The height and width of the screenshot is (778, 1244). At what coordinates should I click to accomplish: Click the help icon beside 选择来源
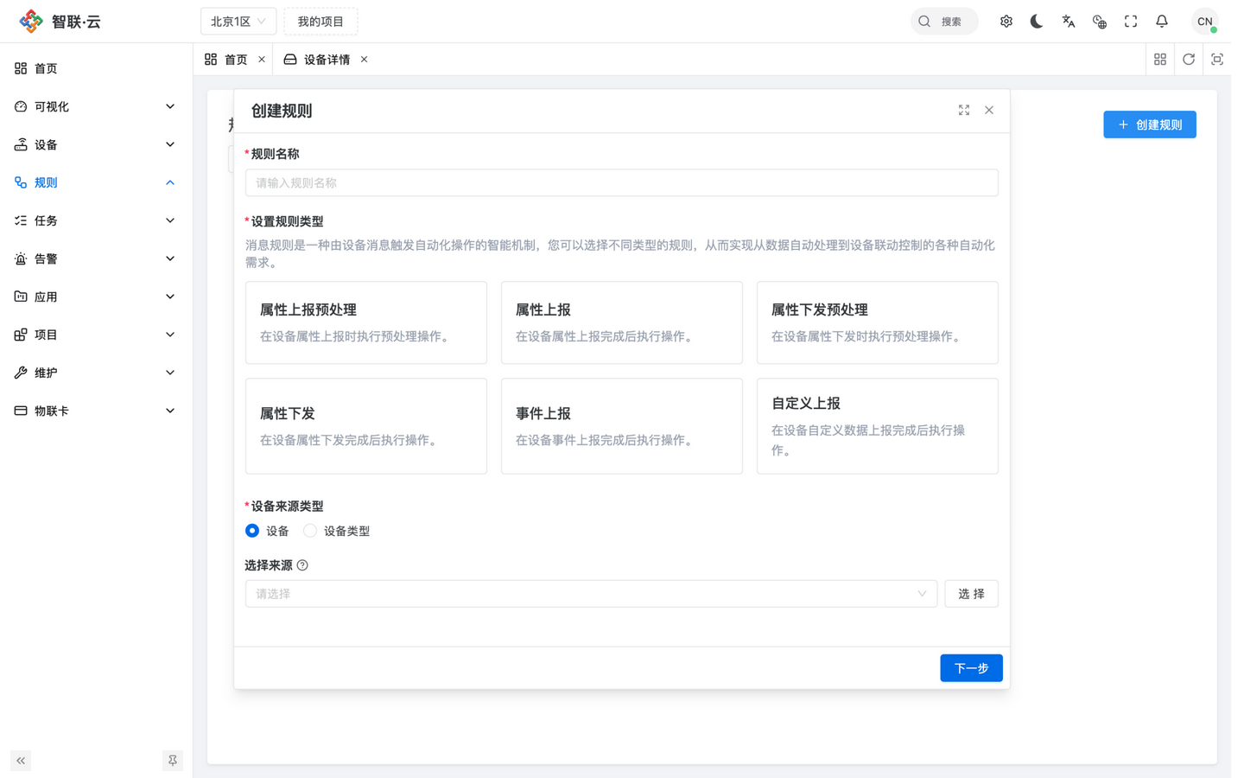(302, 565)
